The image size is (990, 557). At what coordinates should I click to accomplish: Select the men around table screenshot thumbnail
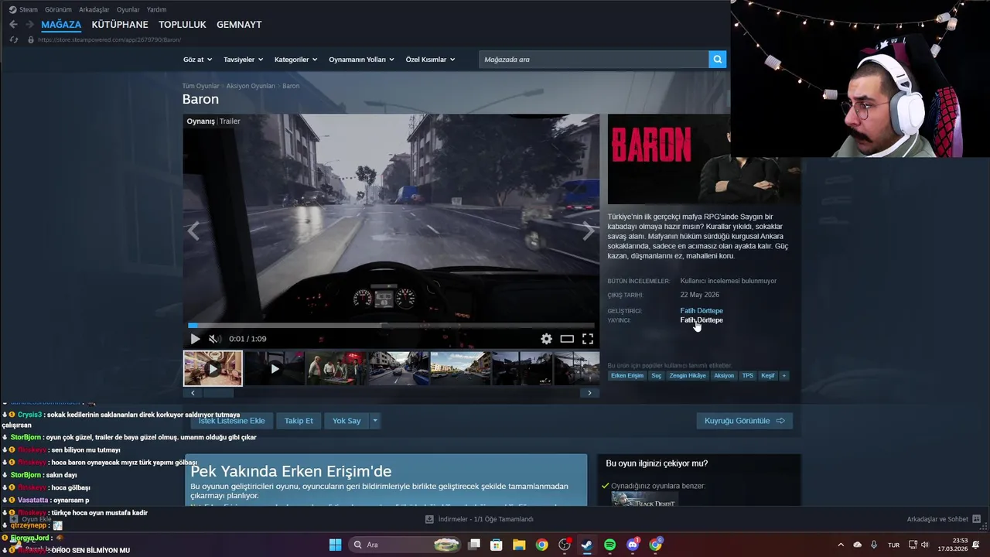tap(336, 368)
